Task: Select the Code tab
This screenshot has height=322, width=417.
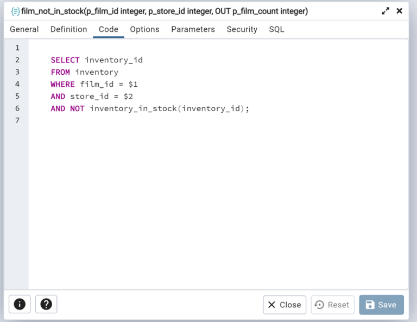Action: (109, 29)
